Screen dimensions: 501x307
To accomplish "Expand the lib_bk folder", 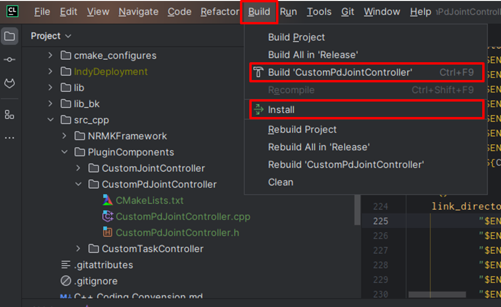I will [x=50, y=103].
